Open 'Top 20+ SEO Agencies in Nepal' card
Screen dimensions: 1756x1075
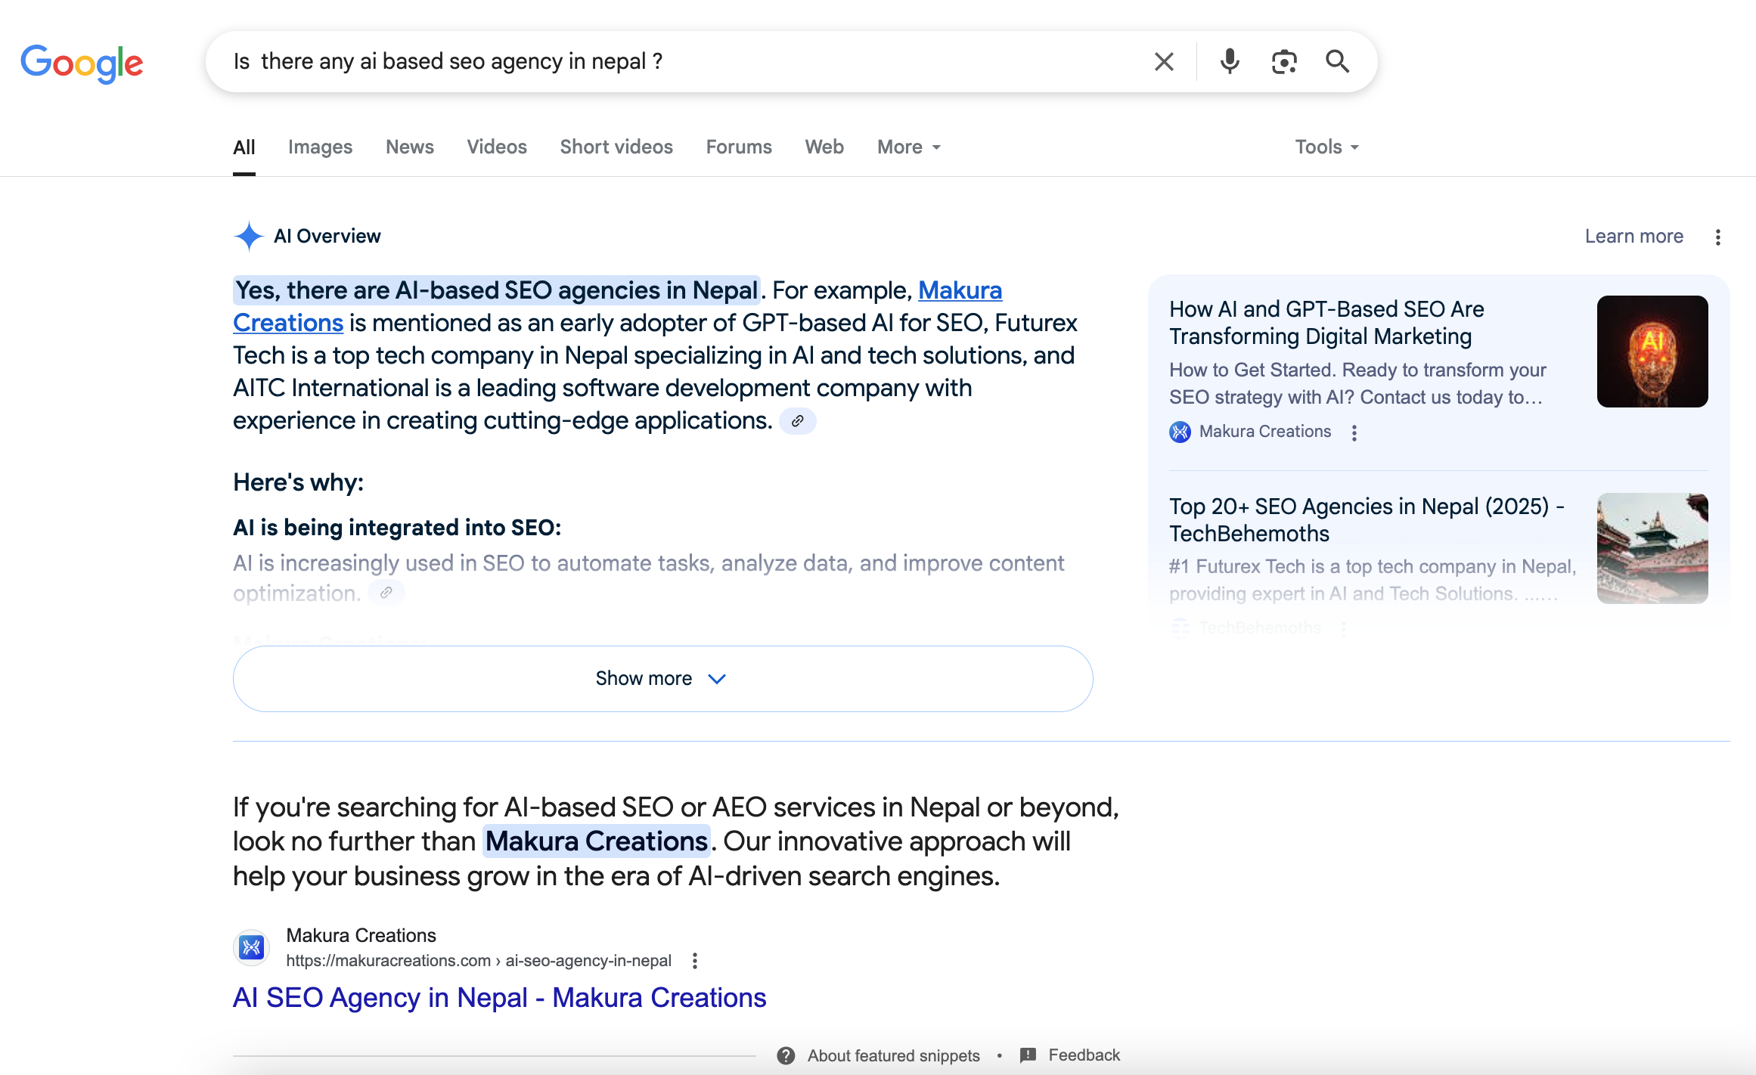[x=1367, y=520]
